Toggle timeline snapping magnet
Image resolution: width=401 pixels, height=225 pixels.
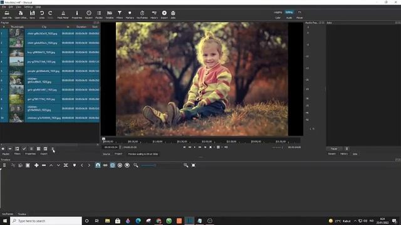[x=98, y=165]
